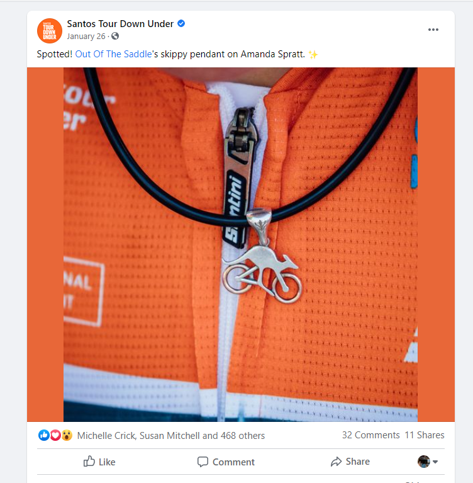Click the Santos Tour Down Under profile logo

coord(50,31)
